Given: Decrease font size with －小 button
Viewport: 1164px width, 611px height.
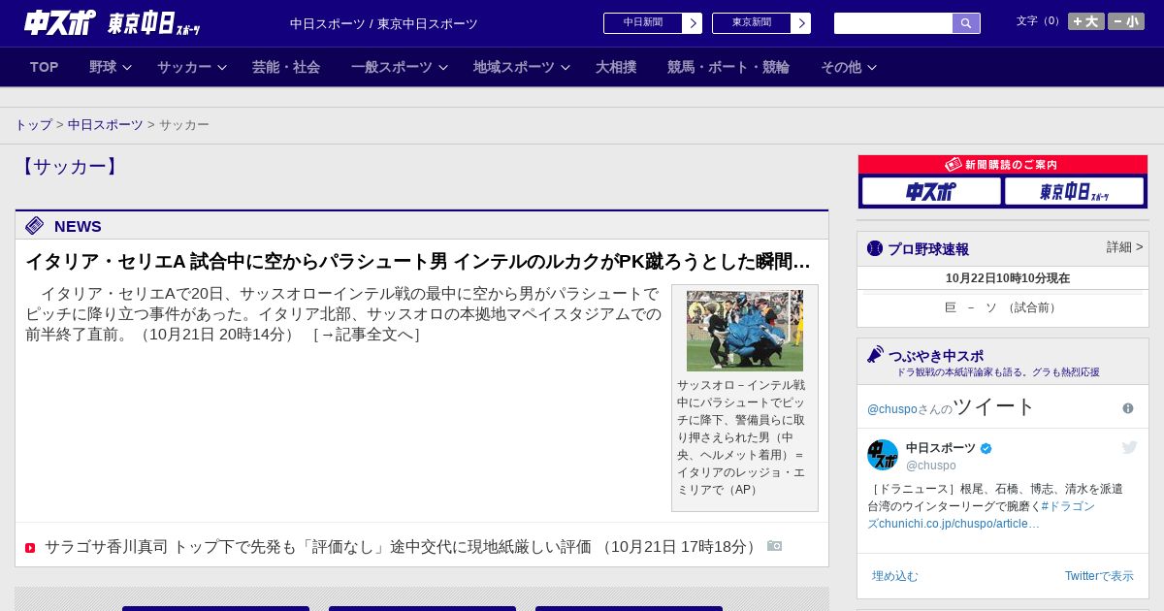Looking at the screenshot, I should click(1126, 21).
